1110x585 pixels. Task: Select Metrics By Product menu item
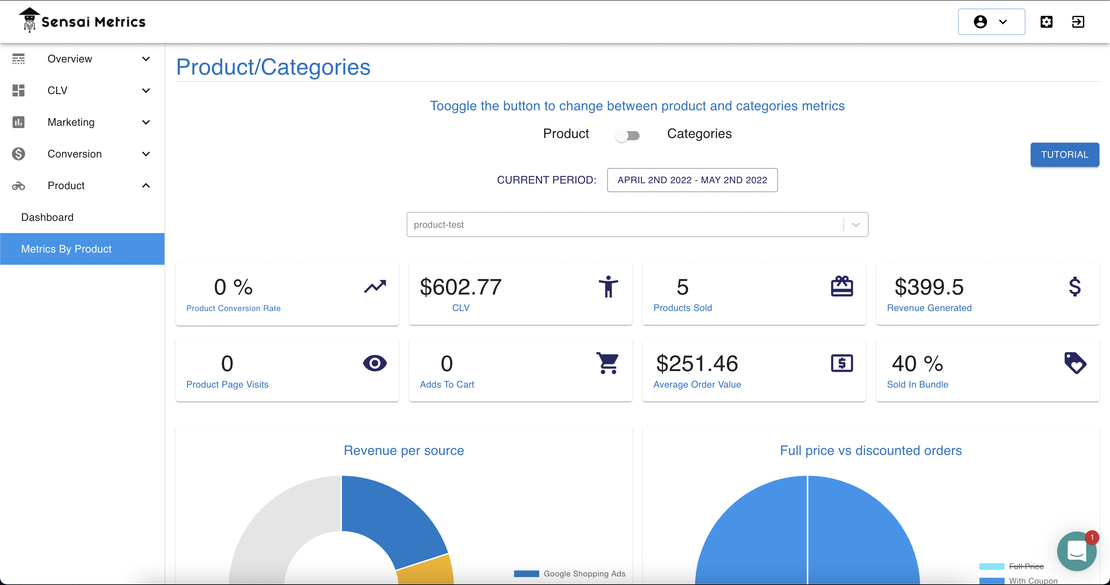click(x=82, y=249)
